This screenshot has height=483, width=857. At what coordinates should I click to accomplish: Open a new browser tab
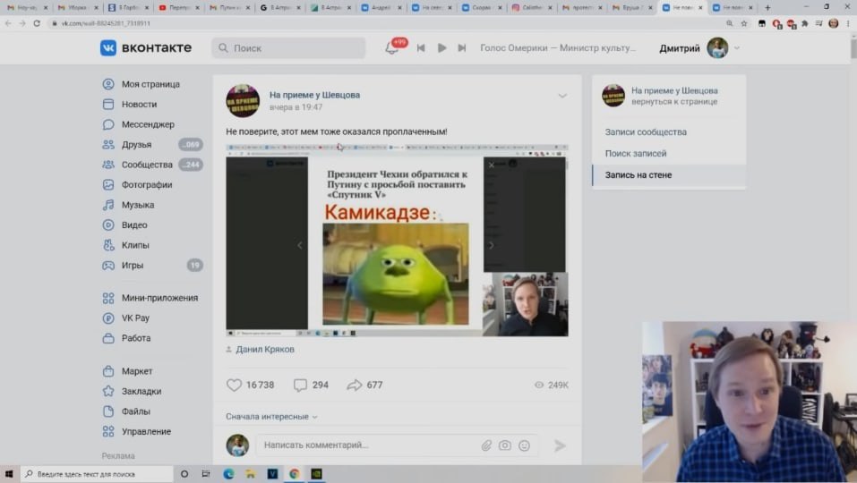click(767, 8)
